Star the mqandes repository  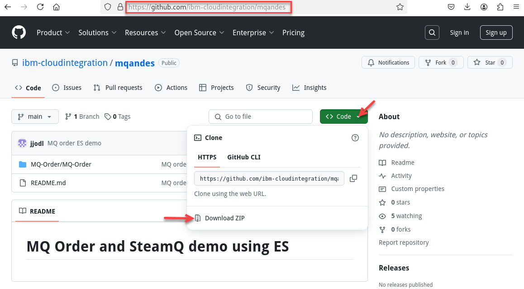click(x=490, y=63)
